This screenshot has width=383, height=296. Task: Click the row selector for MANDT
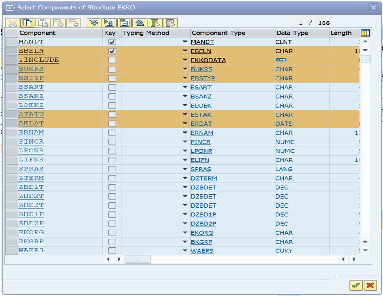click(x=11, y=42)
